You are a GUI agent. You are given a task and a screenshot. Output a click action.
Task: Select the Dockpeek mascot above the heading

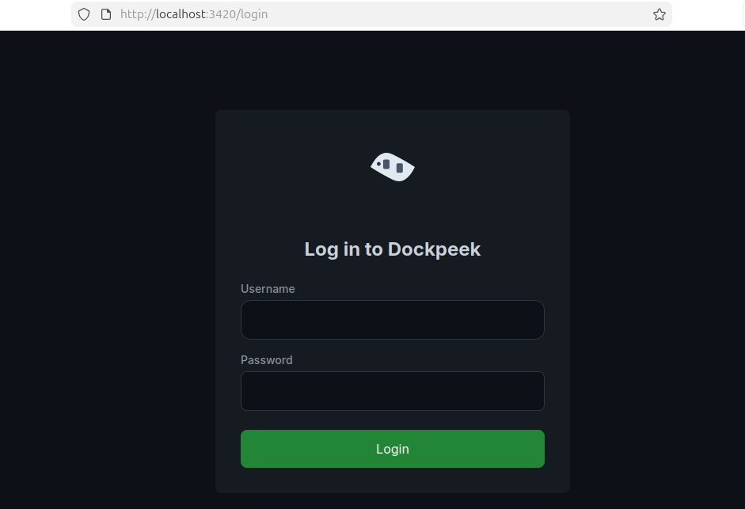pyautogui.click(x=392, y=167)
